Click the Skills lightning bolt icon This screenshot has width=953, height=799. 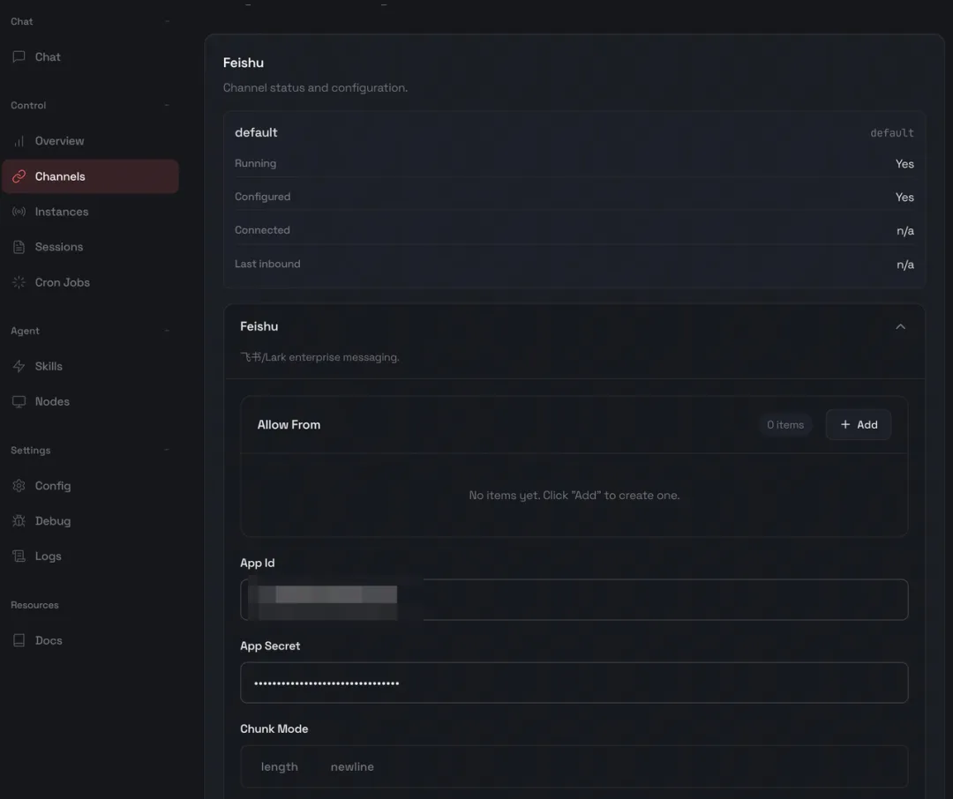pos(19,366)
